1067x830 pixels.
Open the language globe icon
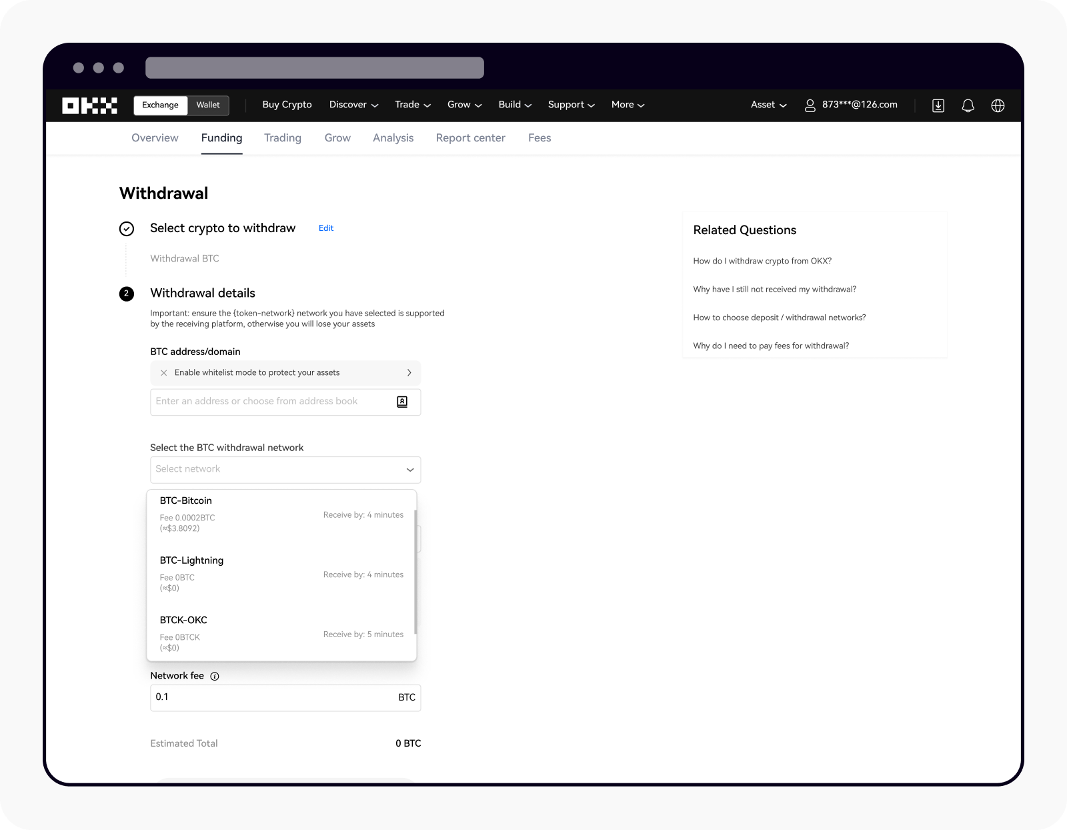[x=998, y=105]
